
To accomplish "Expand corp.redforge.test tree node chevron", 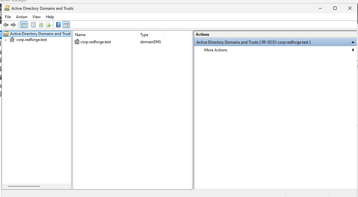I will 6,40.
